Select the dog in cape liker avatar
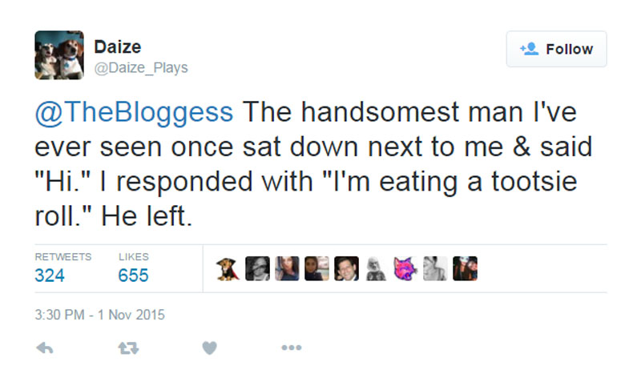This screenshot has height=390, width=641. point(228,269)
